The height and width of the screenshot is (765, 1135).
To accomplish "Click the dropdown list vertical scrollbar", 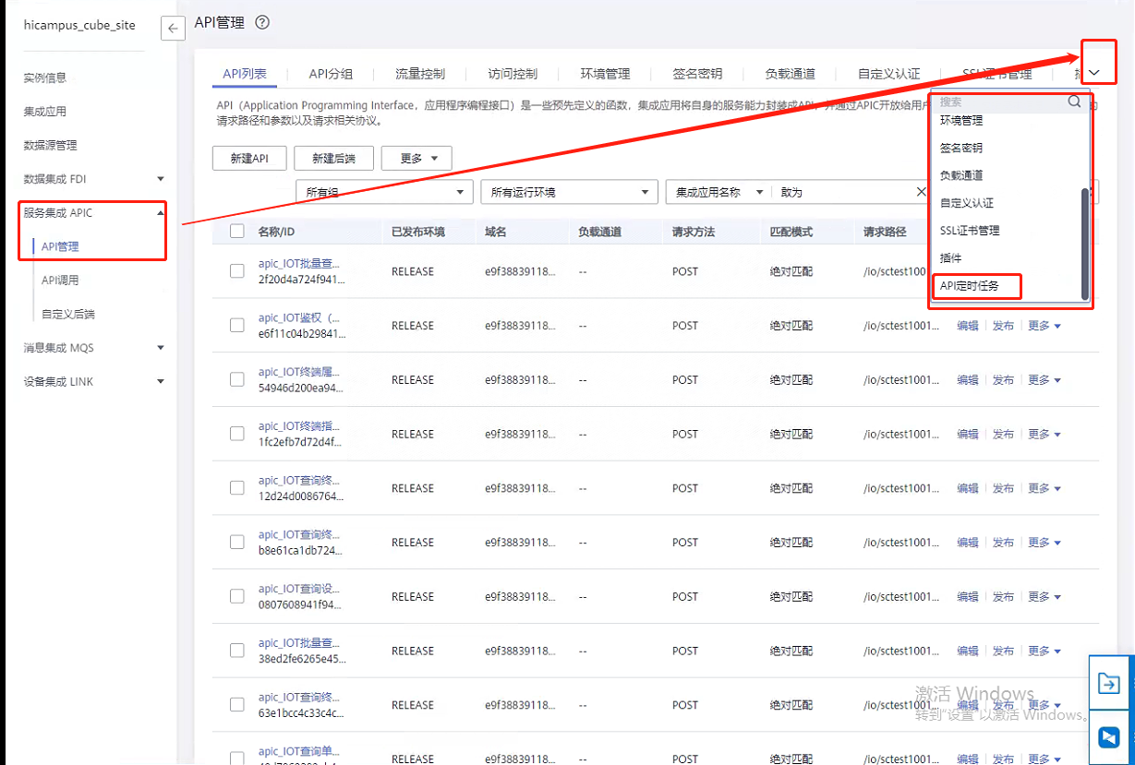I will (1085, 244).
